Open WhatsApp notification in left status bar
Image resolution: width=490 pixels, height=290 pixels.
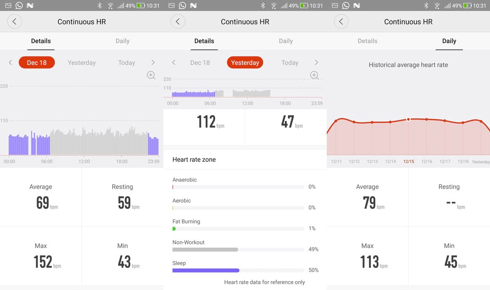click(x=19, y=5)
